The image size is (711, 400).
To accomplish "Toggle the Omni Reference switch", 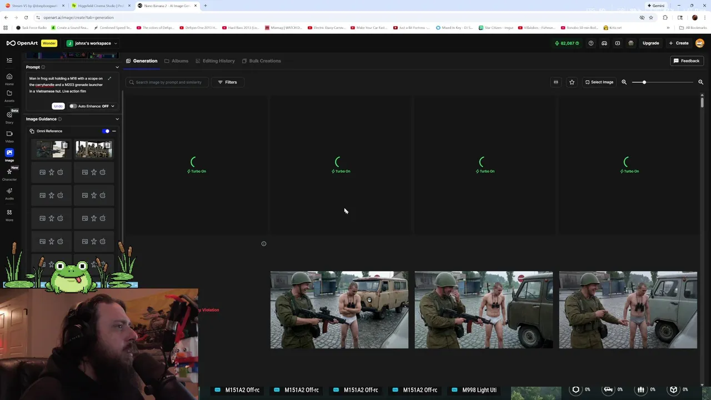I will 106,131.
